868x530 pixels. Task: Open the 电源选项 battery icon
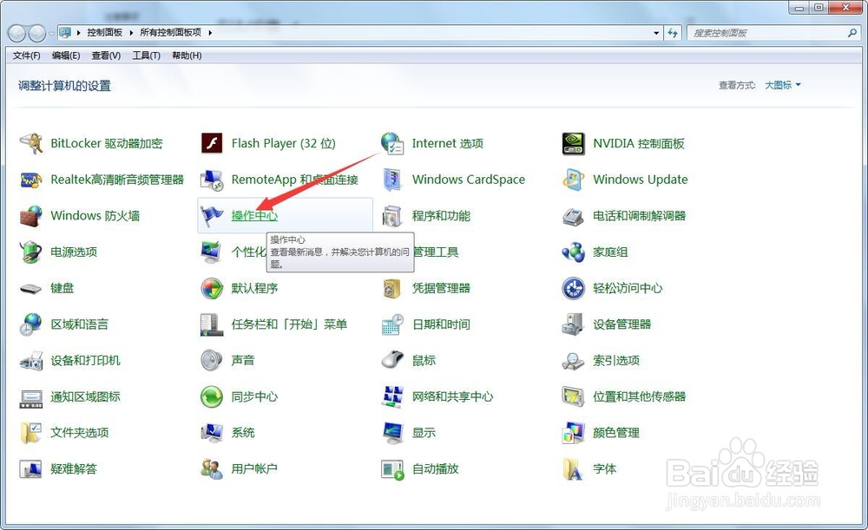[x=31, y=252]
